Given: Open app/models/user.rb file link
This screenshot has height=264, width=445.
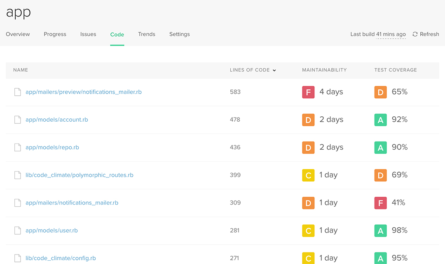Looking at the screenshot, I should point(52,231).
